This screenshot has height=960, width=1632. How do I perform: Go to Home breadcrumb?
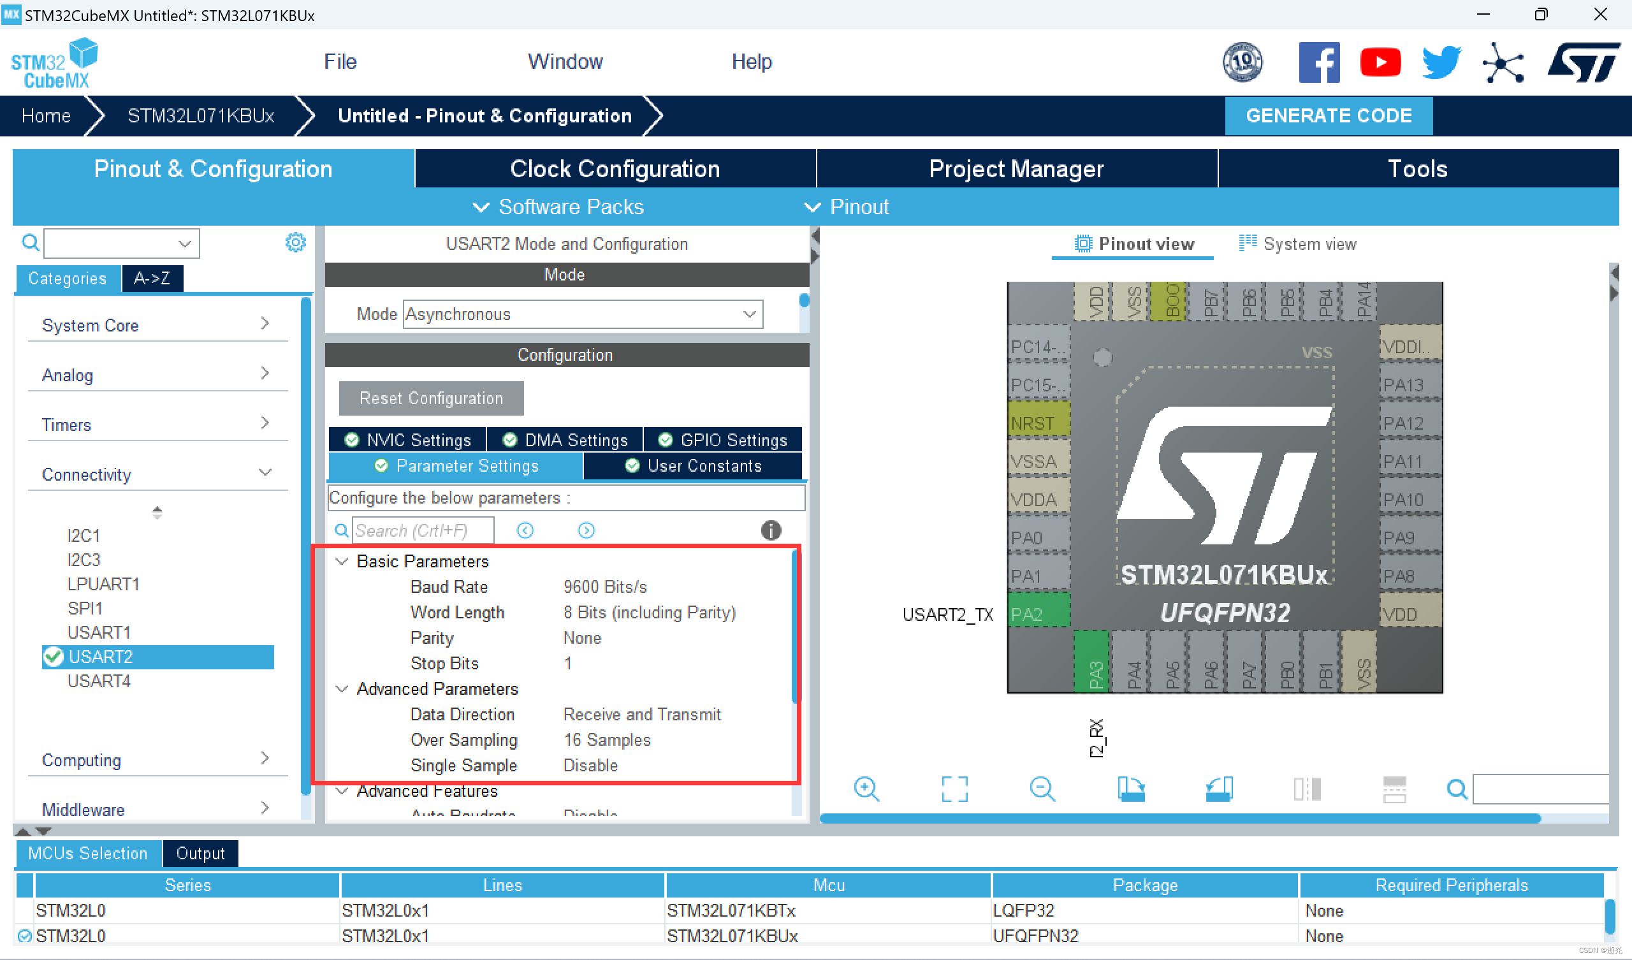pyautogui.click(x=46, y=115)
